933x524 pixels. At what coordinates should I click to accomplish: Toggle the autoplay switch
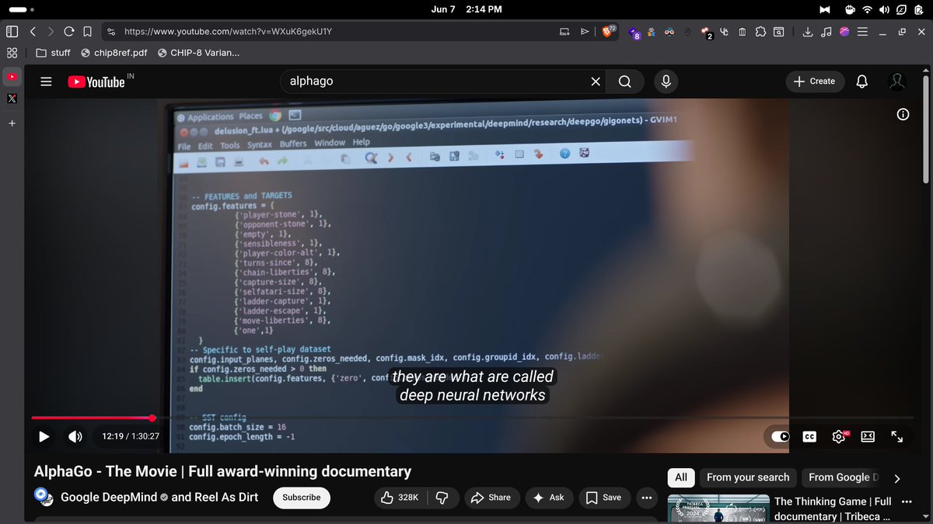780,436
